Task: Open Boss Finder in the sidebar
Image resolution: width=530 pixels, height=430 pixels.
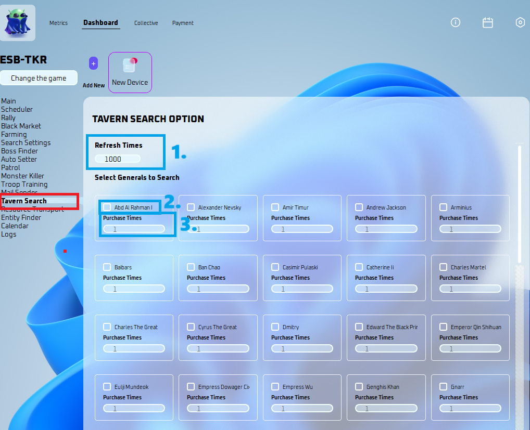Action: (19, 151)
